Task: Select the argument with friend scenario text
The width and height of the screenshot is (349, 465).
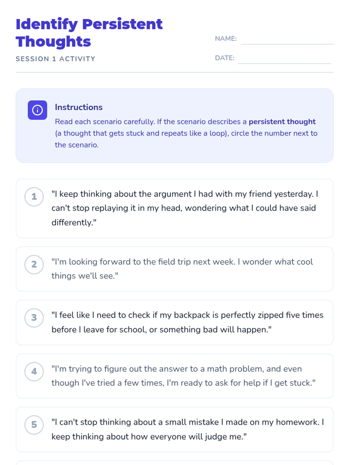Action: point(185,208)
